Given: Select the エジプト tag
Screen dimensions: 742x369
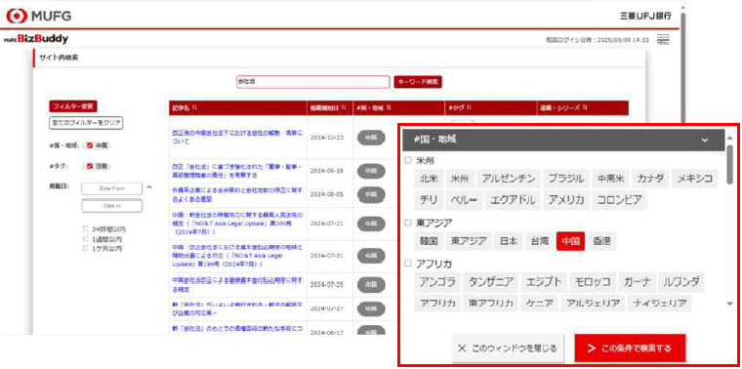Looking at the screenshot, I should [544, 282].
